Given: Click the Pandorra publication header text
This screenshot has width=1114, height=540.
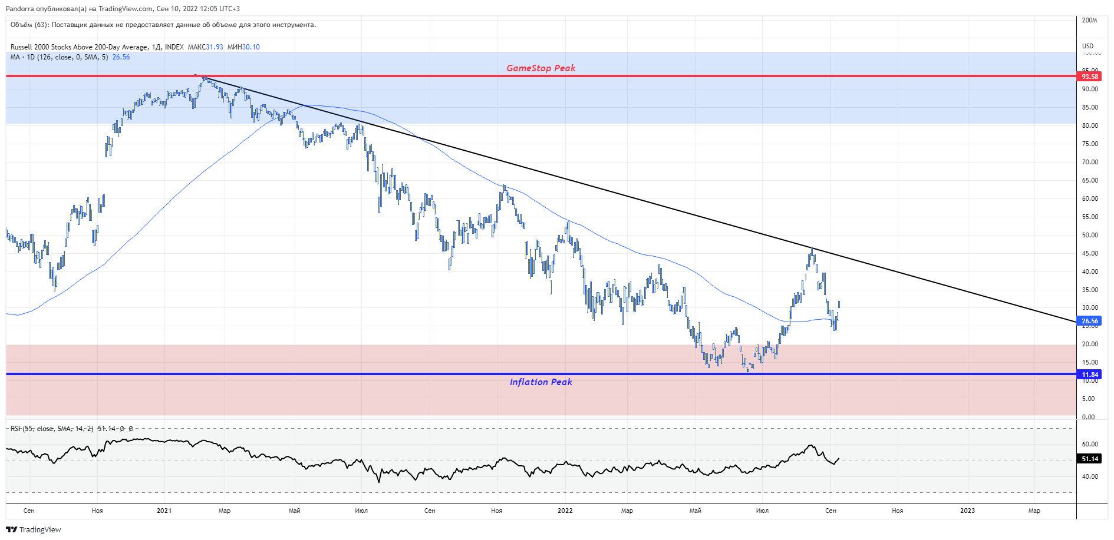Looking at the screenshot, I should click(x=123, y=9).
